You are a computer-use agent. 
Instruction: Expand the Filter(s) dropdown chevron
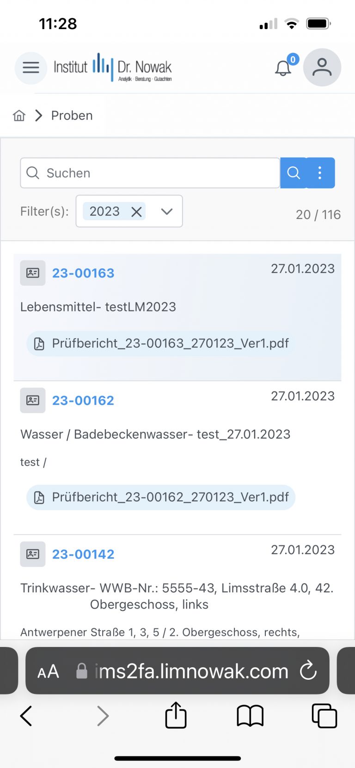[x=167, y=212]
